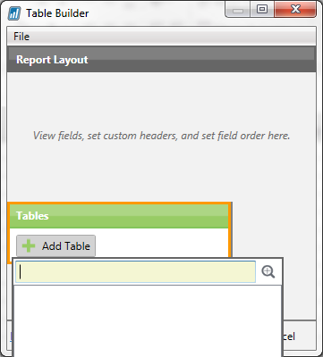Screen dimensions: 323x357
Task: Maximize the Table Builder window
Action: [x=262, y=10]
